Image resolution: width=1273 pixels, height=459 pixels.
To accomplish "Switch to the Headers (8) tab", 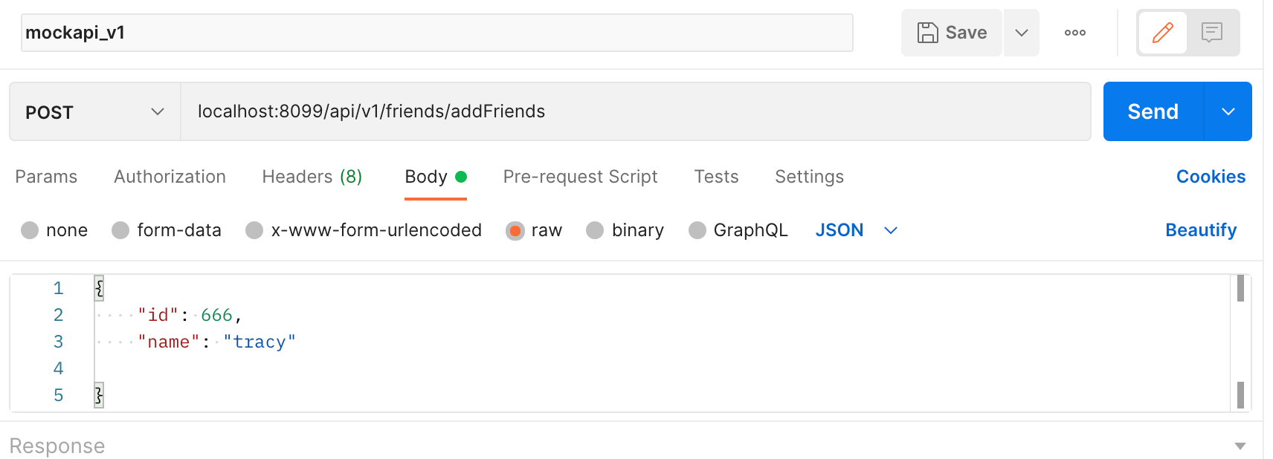I will (312, 177).
